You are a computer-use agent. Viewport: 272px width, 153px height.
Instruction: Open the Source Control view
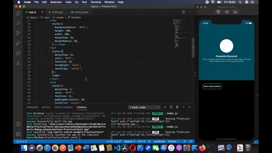pyautogui.click(x=18, y=33)
